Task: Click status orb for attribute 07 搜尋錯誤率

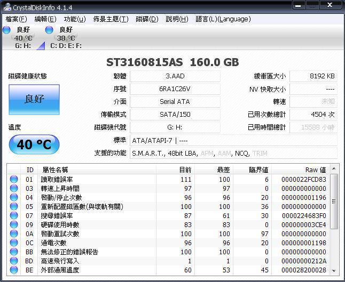Action: [x=14, y=215]
